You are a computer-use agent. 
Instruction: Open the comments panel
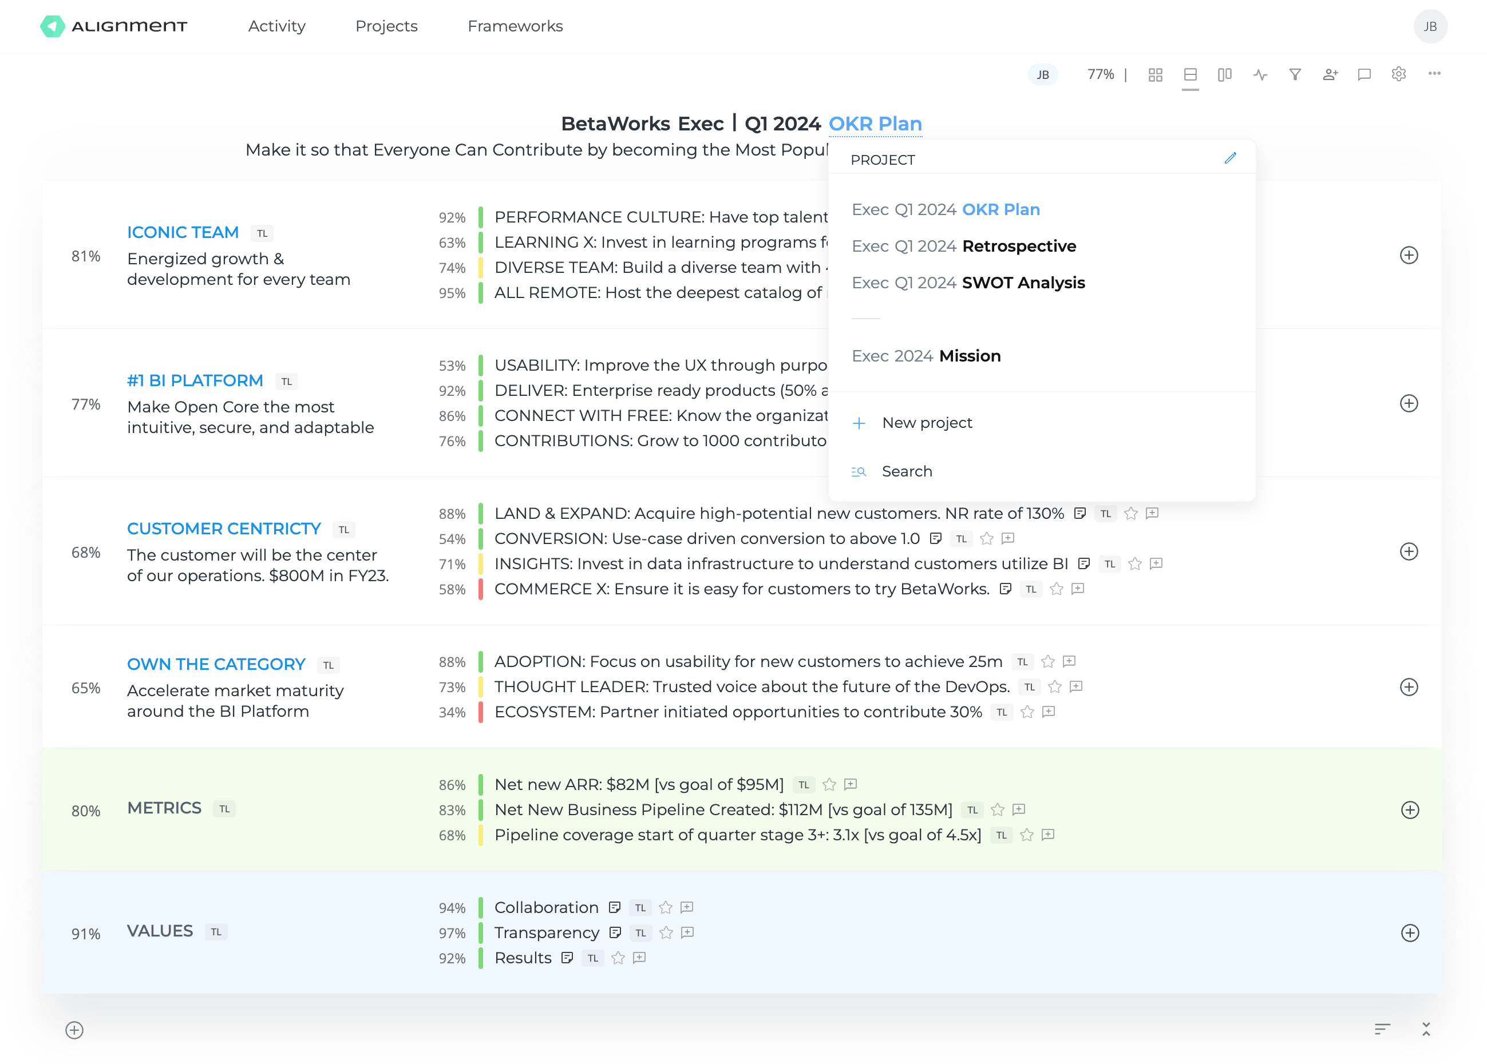point(1364,74)
